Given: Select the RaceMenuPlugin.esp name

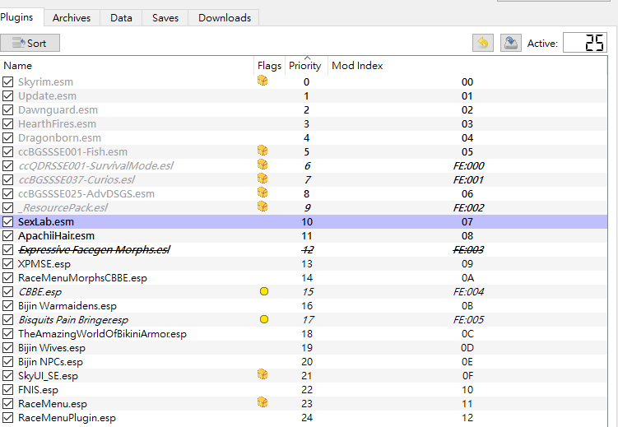Looking at the screenshot, I should pyautogui.click(x=67, y=418).
